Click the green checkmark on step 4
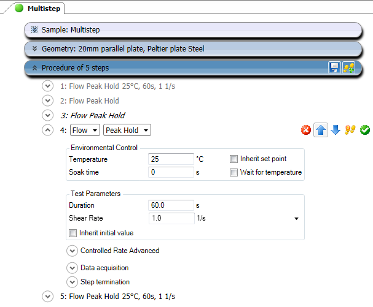The image size is (373, 307). (364, 130)
